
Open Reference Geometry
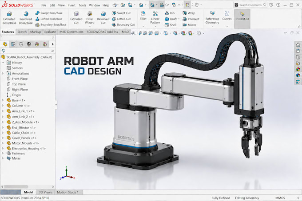pyautogui.click(x=212, y=18)
